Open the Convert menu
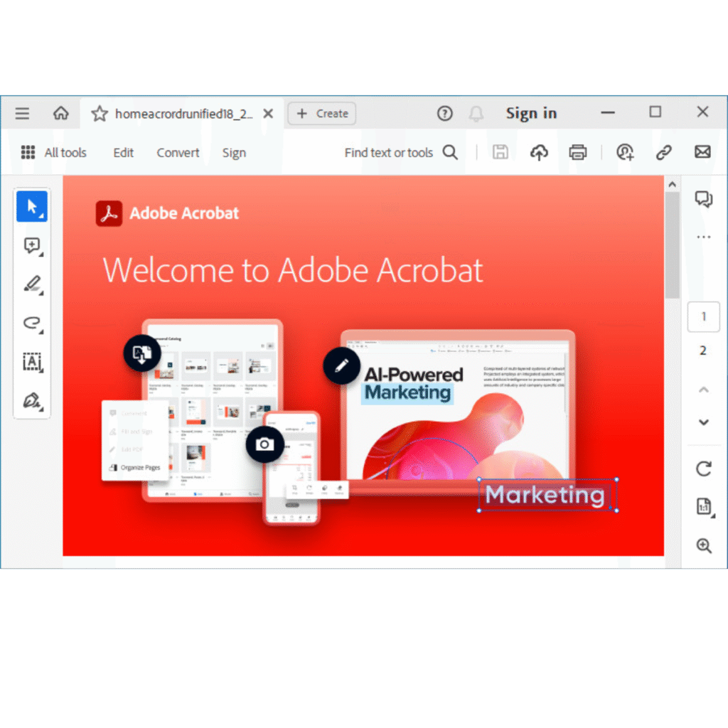728x728 pixels. [x=178, y=153]
